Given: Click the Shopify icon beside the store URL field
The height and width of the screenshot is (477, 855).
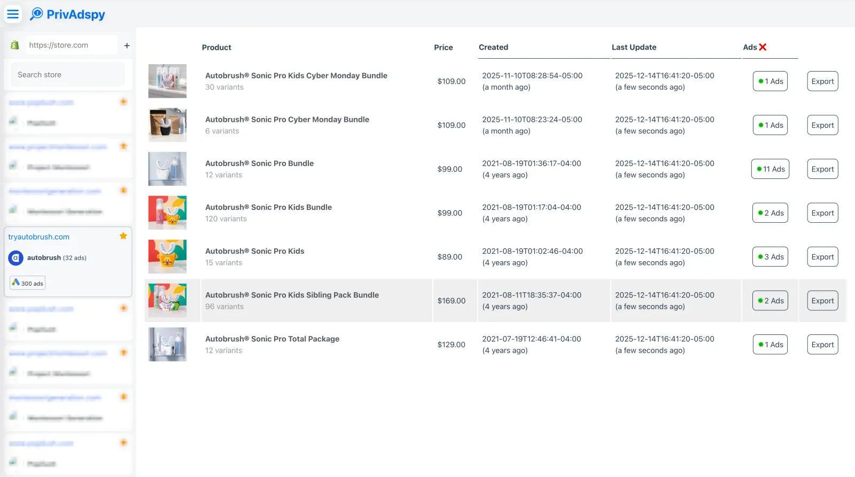Looking at the screenshot, I should point(14,45).
